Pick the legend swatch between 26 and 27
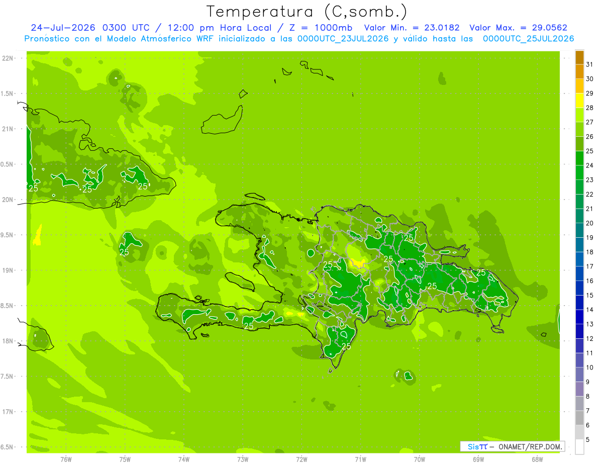The width and height of the screenshot is (603, 466). [579, 130]
